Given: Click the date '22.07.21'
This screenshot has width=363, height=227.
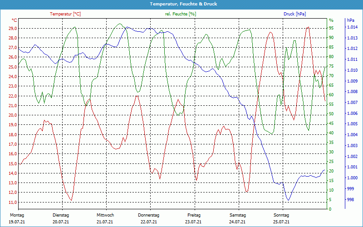Looking at the screenshot, I should 149,222.
